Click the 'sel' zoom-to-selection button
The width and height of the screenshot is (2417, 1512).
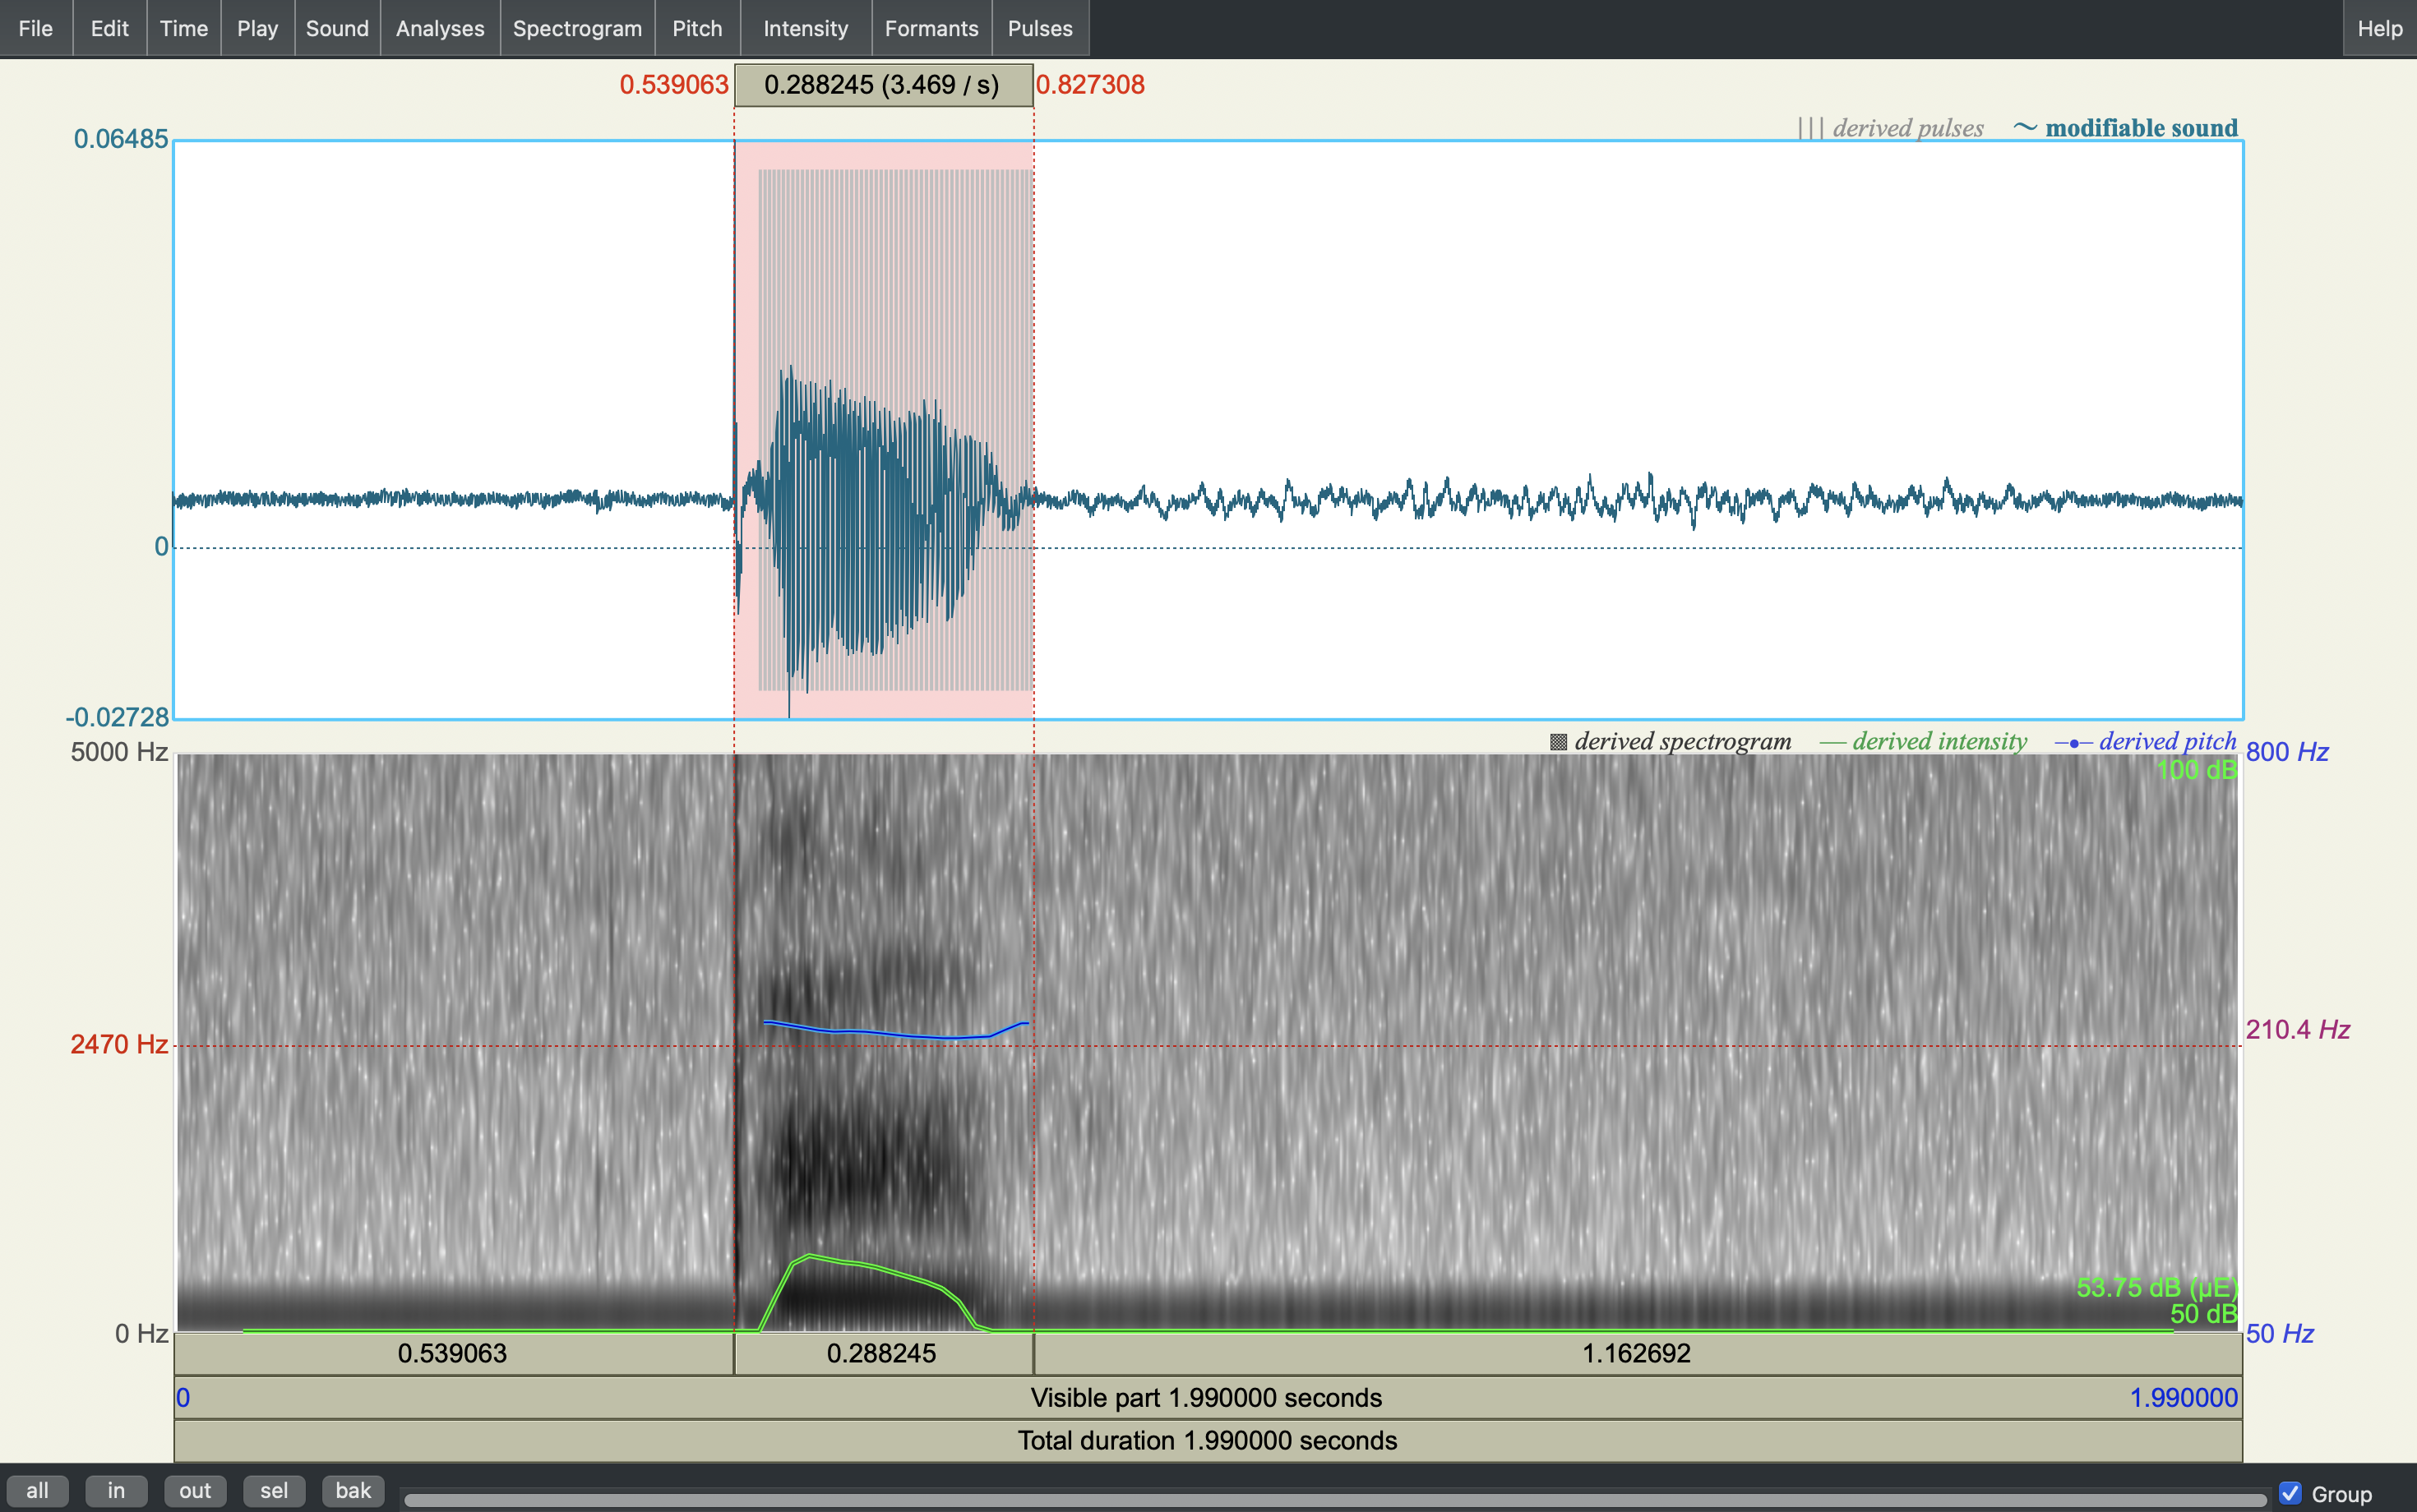274,1491
